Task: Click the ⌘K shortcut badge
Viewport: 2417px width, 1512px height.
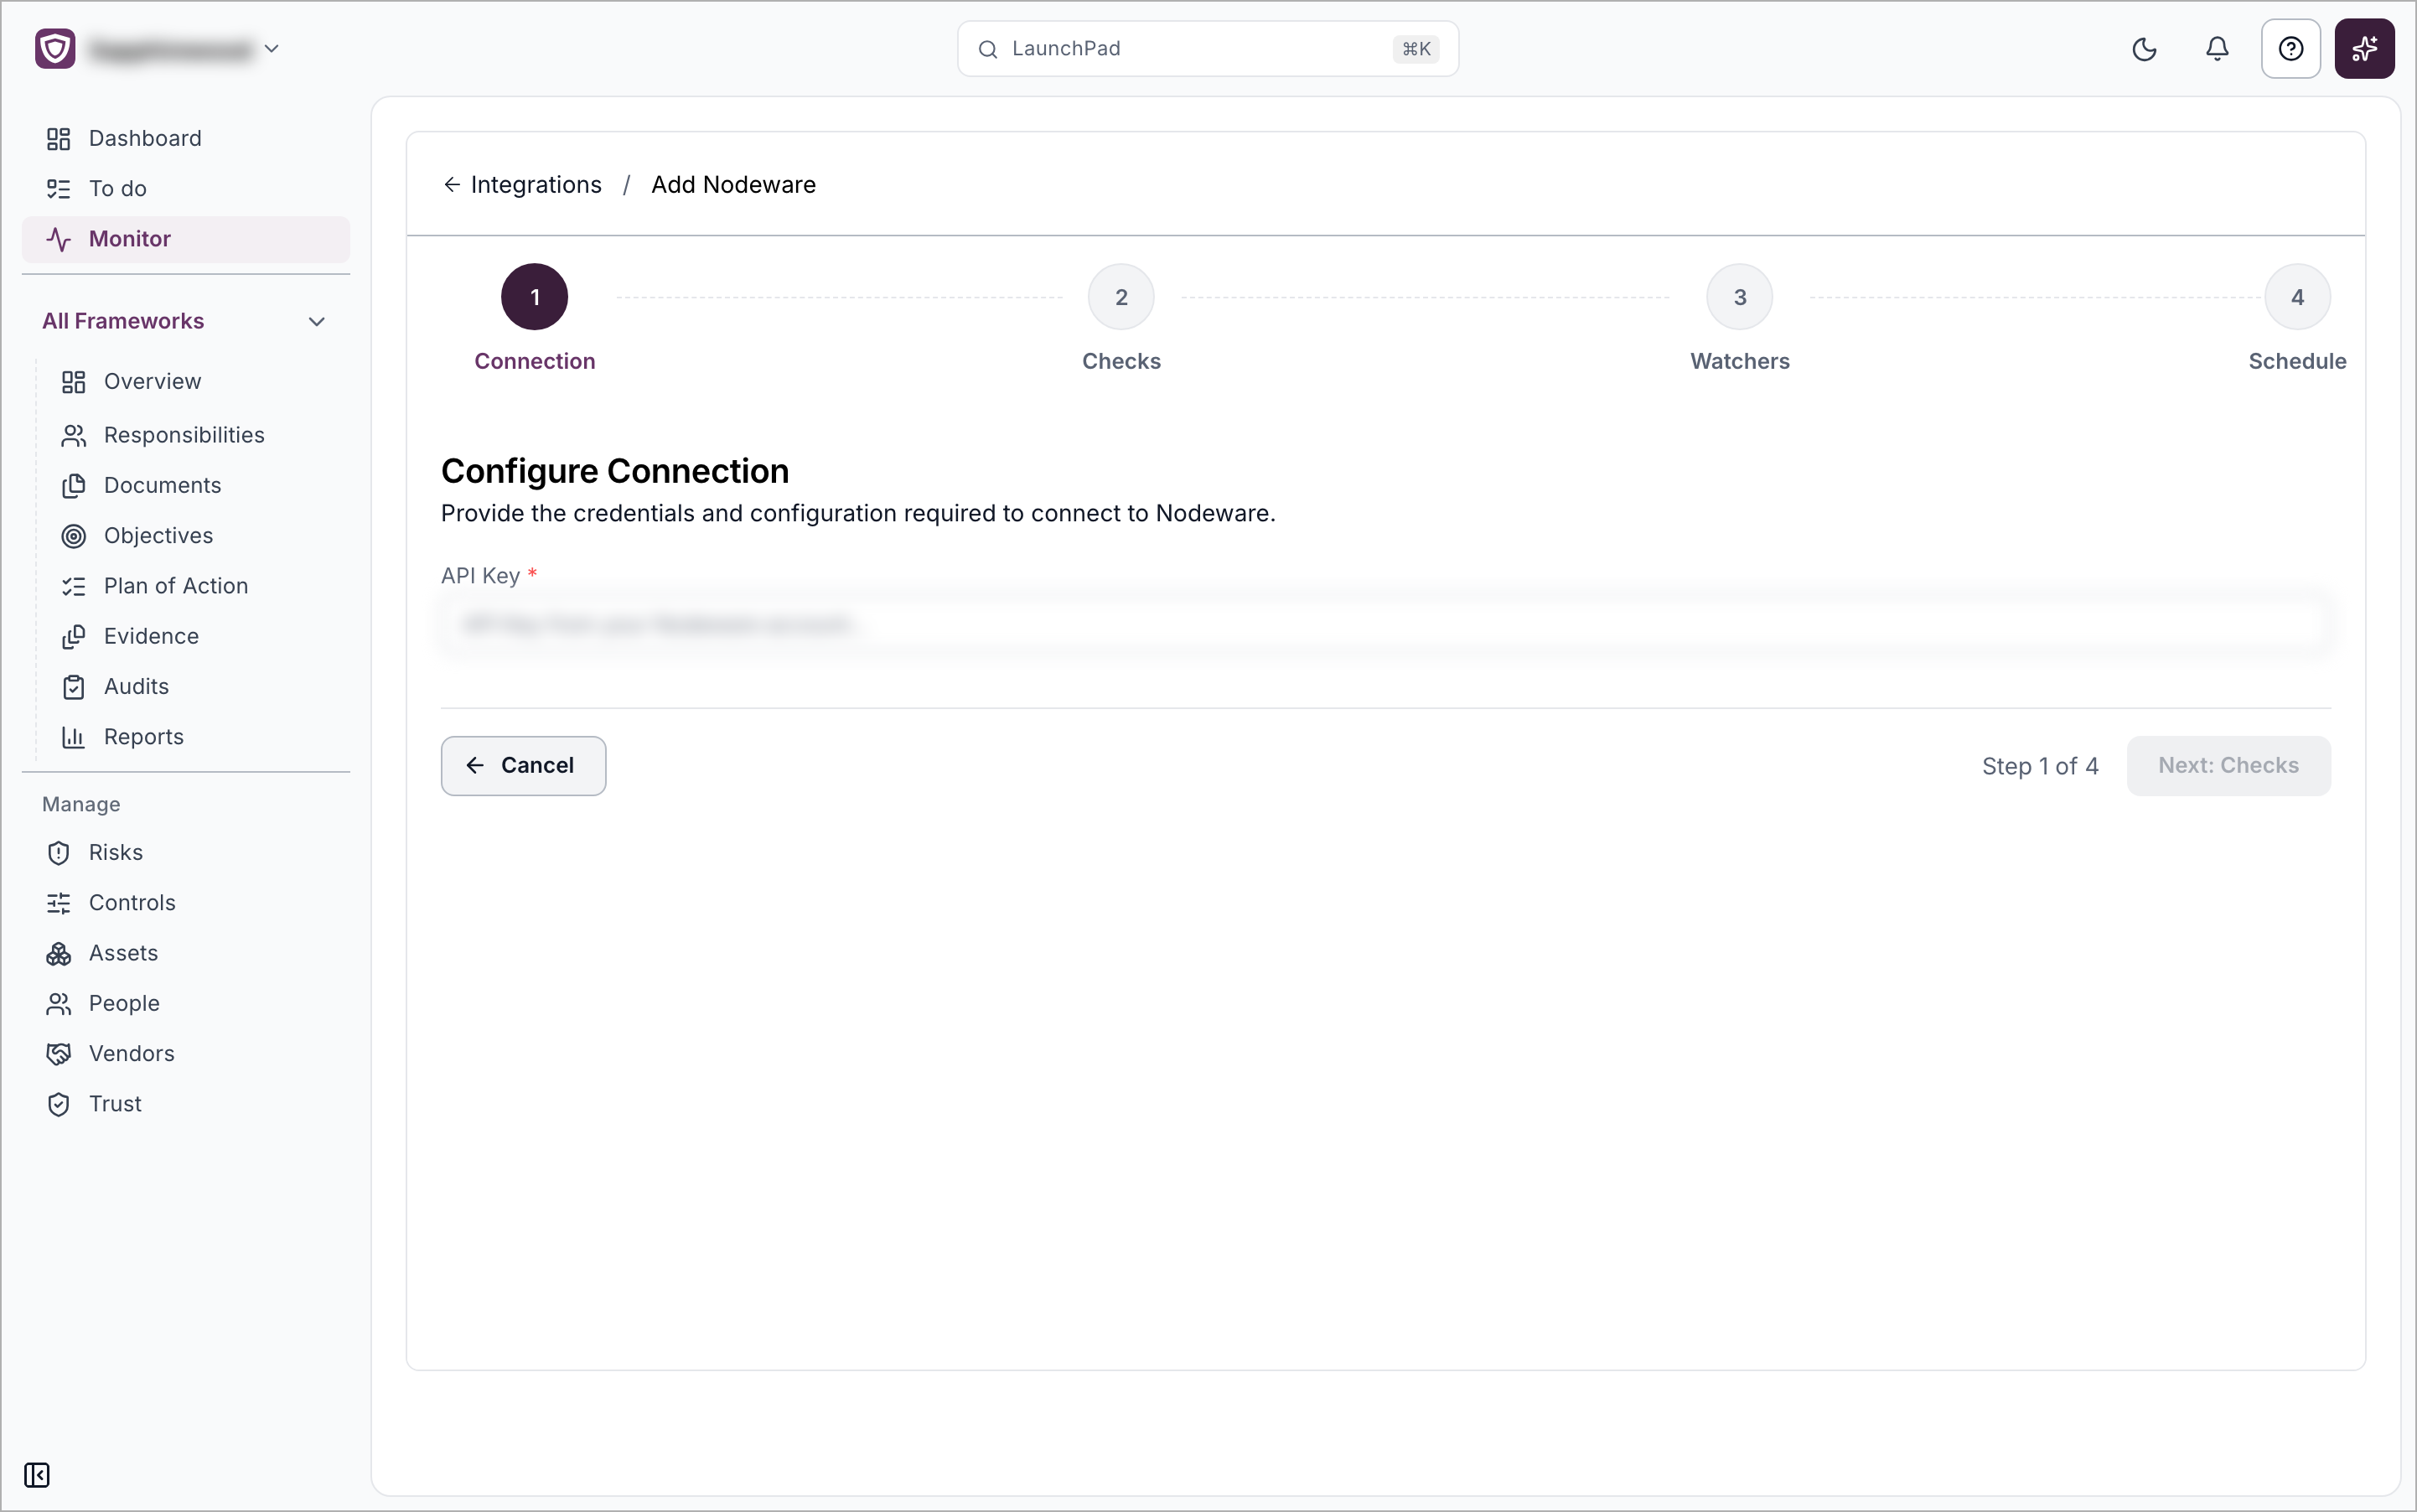Action: click(1415, 49)
